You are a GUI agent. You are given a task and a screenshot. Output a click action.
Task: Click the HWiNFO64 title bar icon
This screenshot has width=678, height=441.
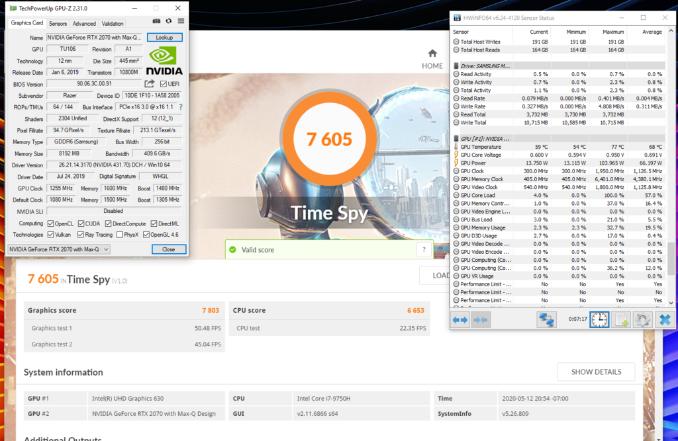click(457, 18)
